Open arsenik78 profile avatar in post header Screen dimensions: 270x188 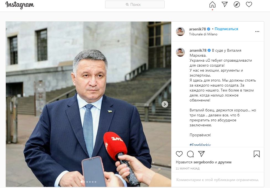[180, 32]
